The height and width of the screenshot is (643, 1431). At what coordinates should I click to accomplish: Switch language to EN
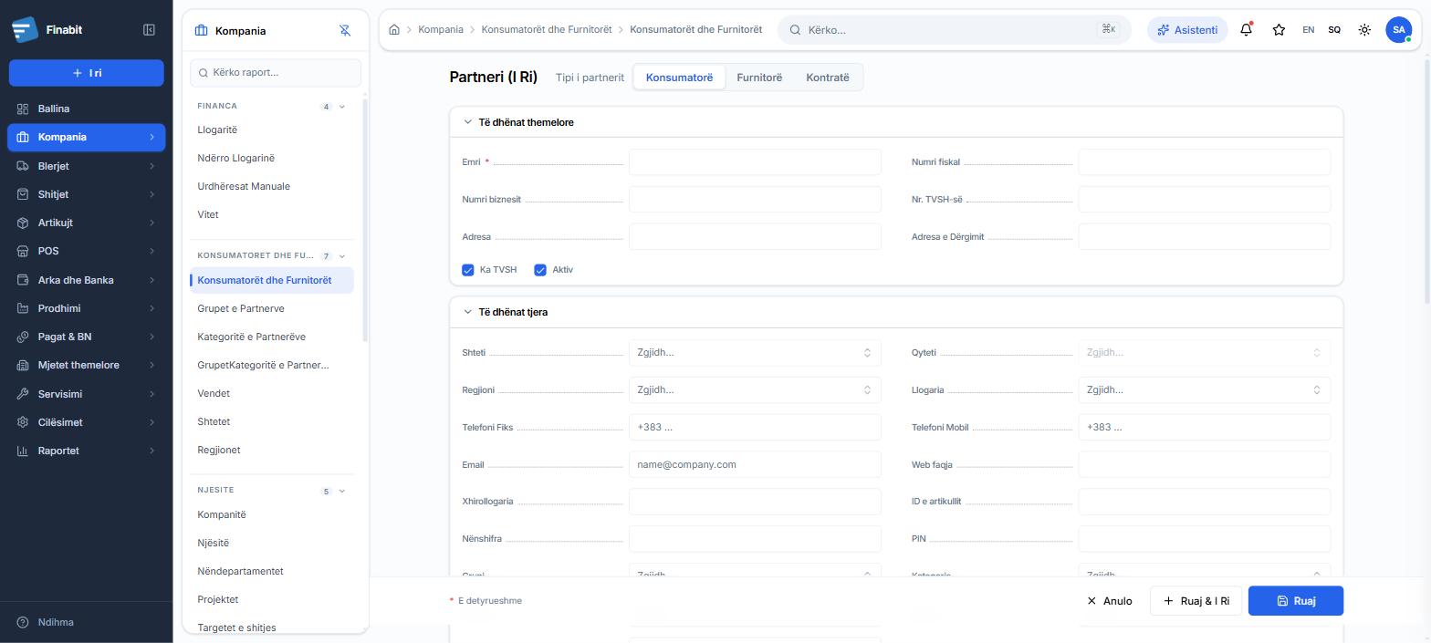click(1308, 30)
